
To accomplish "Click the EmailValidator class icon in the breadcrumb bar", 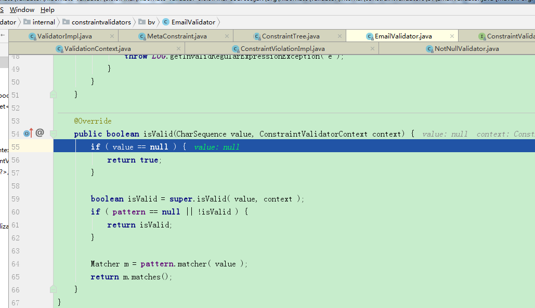I will [x=165, y=22].
